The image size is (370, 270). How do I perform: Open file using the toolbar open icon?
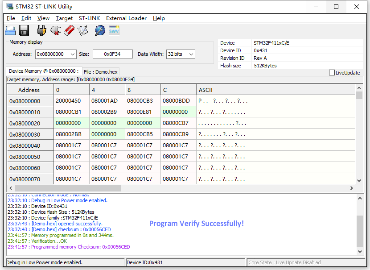coord(10,30)
